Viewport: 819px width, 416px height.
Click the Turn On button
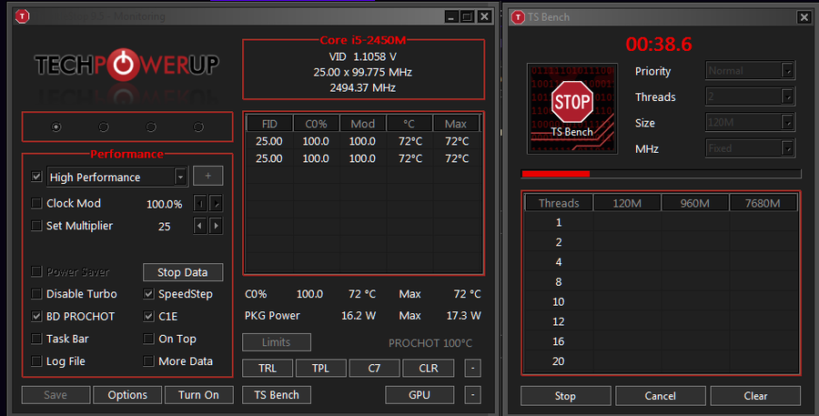click(198, 394)
